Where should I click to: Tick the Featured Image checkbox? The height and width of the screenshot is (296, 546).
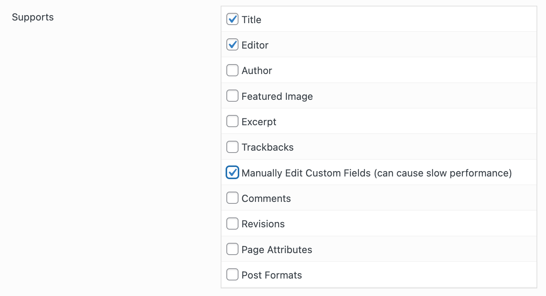coord(232,96)
